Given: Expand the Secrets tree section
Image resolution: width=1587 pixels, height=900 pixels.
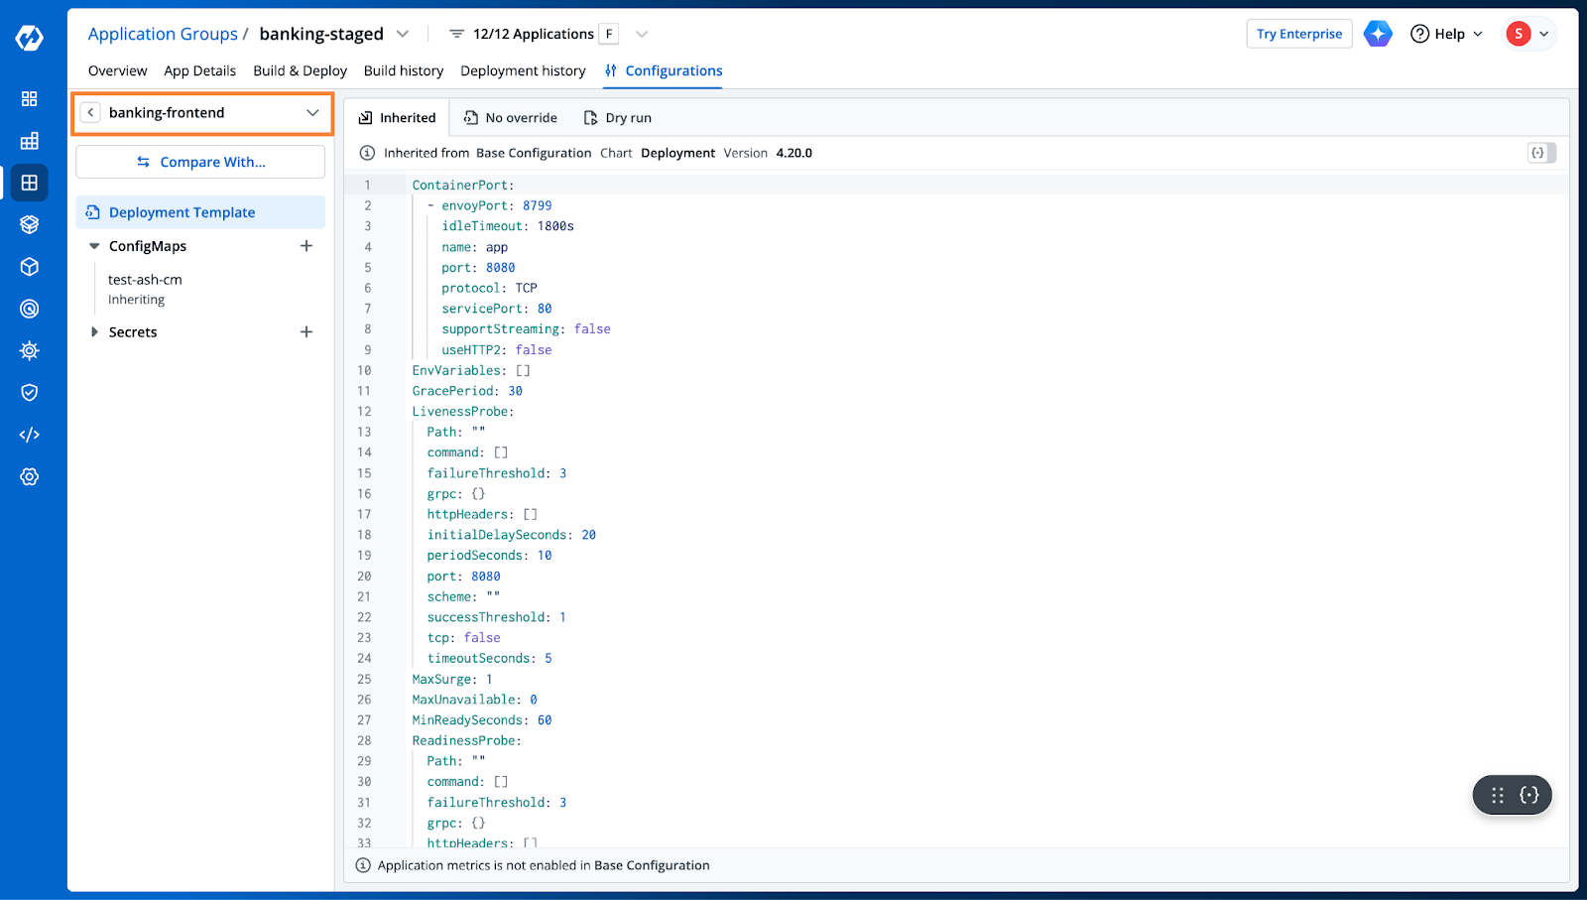Looking at the screenshot, I should tap(94, 332).
